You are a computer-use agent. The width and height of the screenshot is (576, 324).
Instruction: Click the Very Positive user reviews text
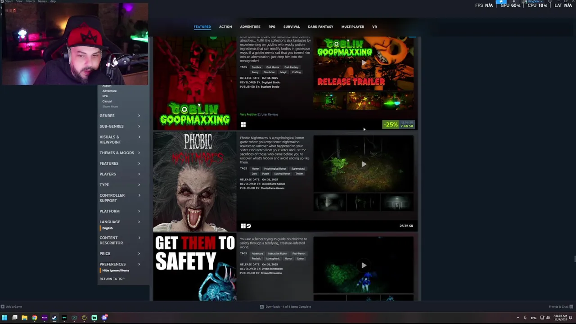click(259, 114)
